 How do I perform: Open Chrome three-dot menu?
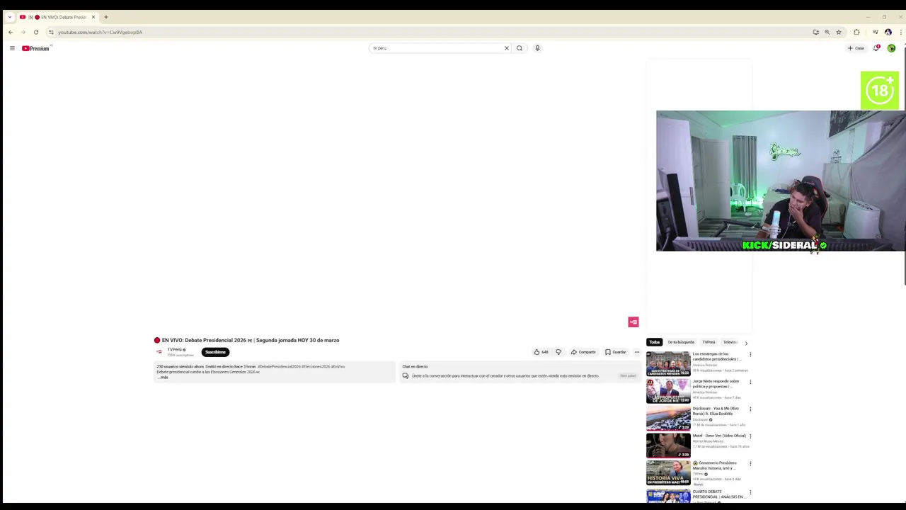(x=900, y=32)
